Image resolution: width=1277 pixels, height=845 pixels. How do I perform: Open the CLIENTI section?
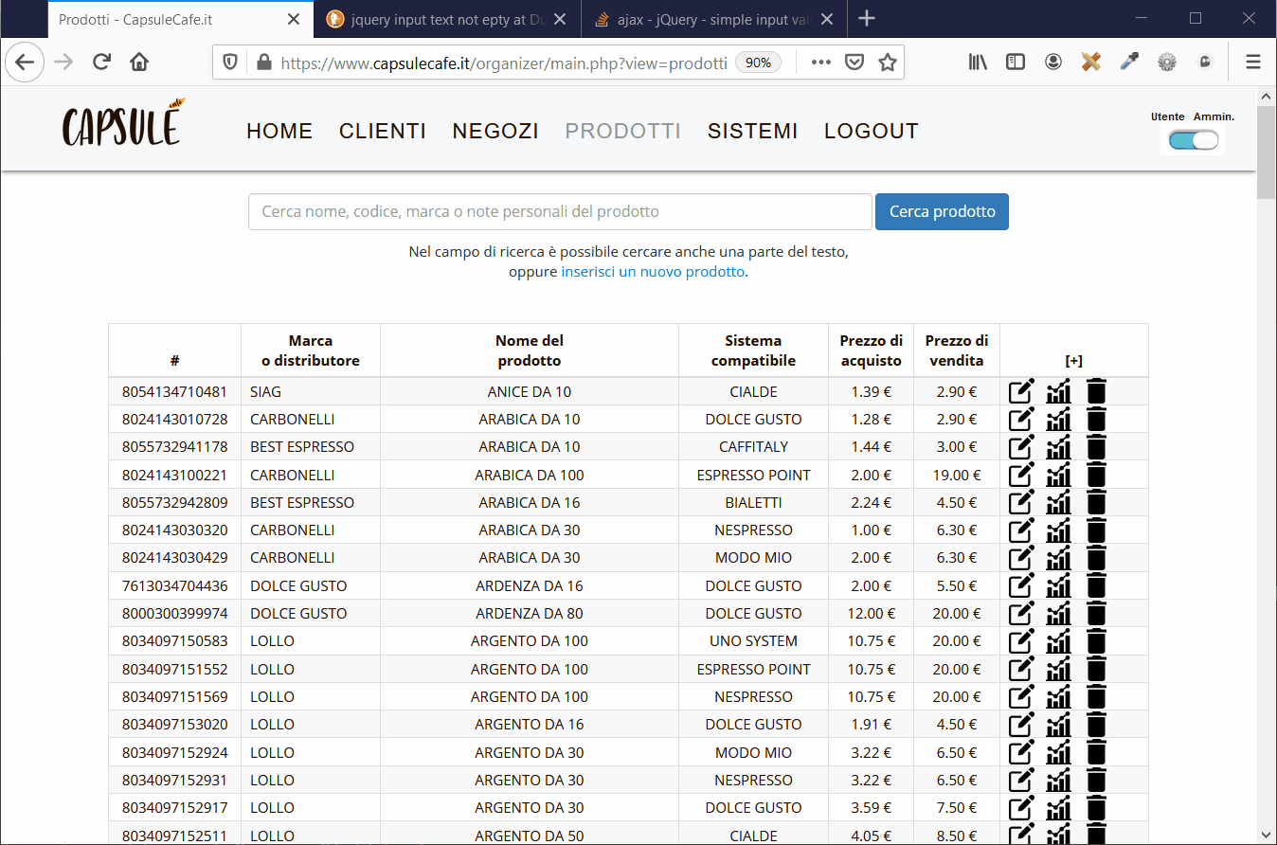tap(383, 132)
